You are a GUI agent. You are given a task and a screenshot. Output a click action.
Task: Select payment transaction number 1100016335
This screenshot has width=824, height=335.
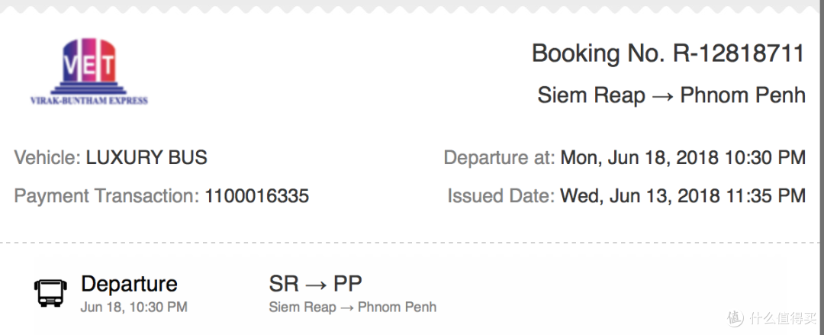click(257, 196)
